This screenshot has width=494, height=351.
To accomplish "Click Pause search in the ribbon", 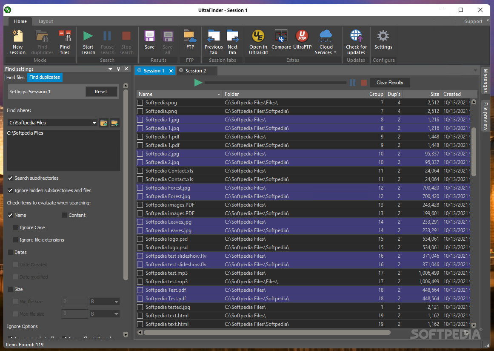I will point(107,43).
